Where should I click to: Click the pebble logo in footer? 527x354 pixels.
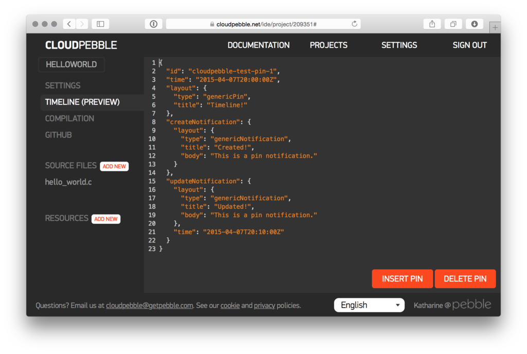471,305
